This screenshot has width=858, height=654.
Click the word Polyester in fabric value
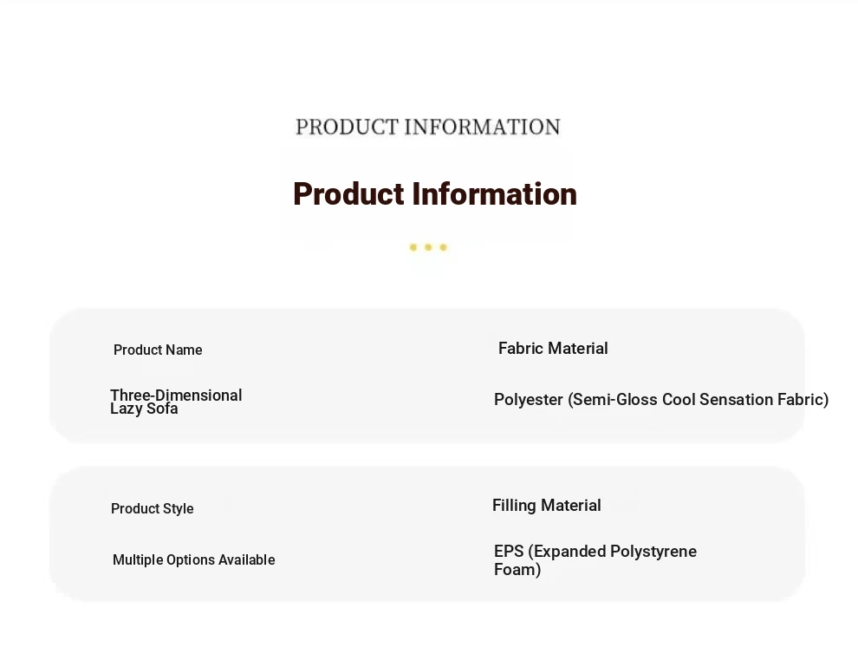pos(528,400)
